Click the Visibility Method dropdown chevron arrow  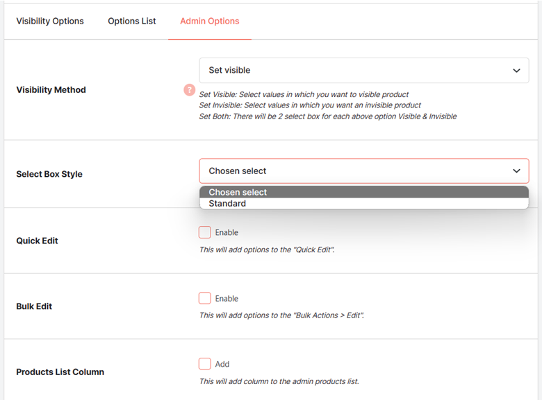point(516,71)
